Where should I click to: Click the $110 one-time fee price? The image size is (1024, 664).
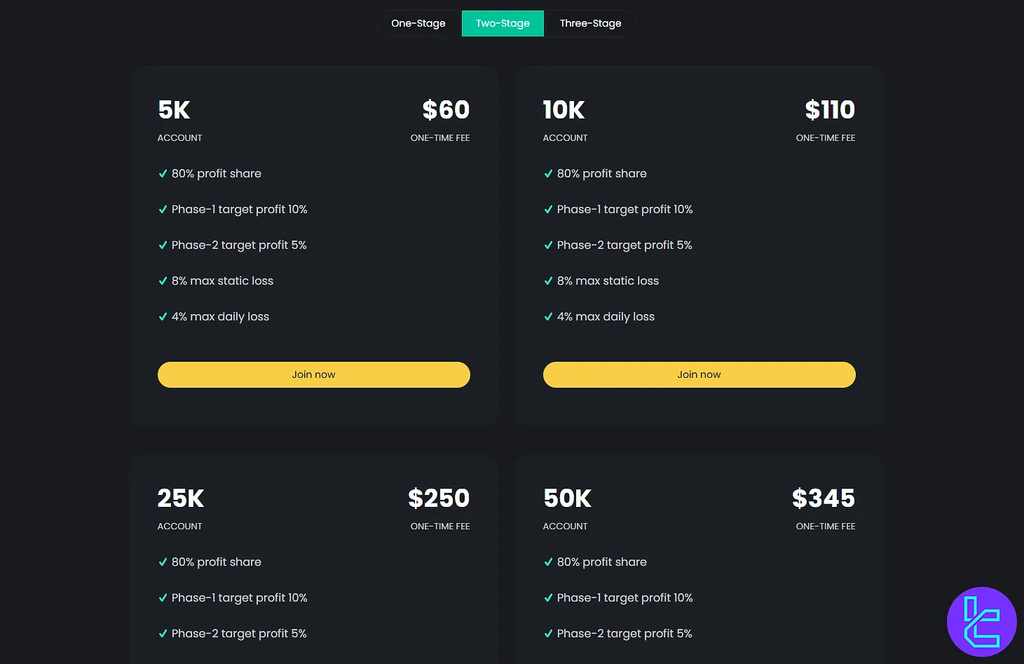click(830, 110)
